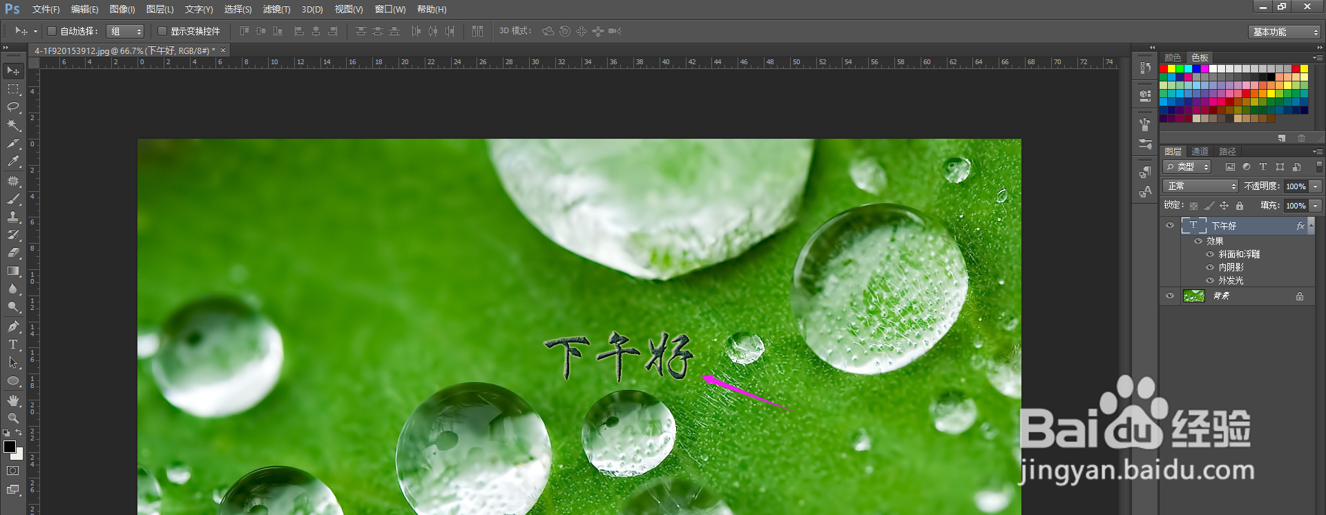
Task: Select the Rectangular Marquee tool
Action: pos(13,89)
